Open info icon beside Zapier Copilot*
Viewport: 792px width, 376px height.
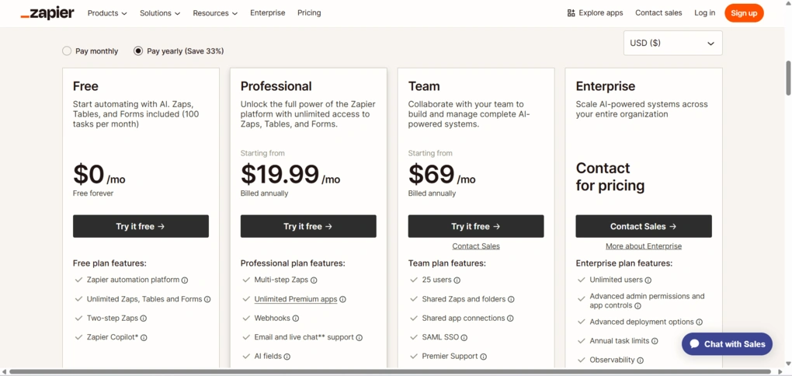pos(144,338)
